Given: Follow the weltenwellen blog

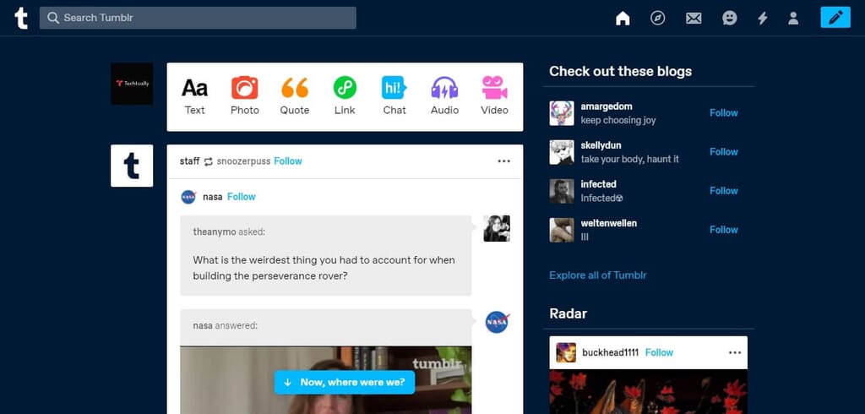Looking at the screenshot, I should [x=724, y=230].
